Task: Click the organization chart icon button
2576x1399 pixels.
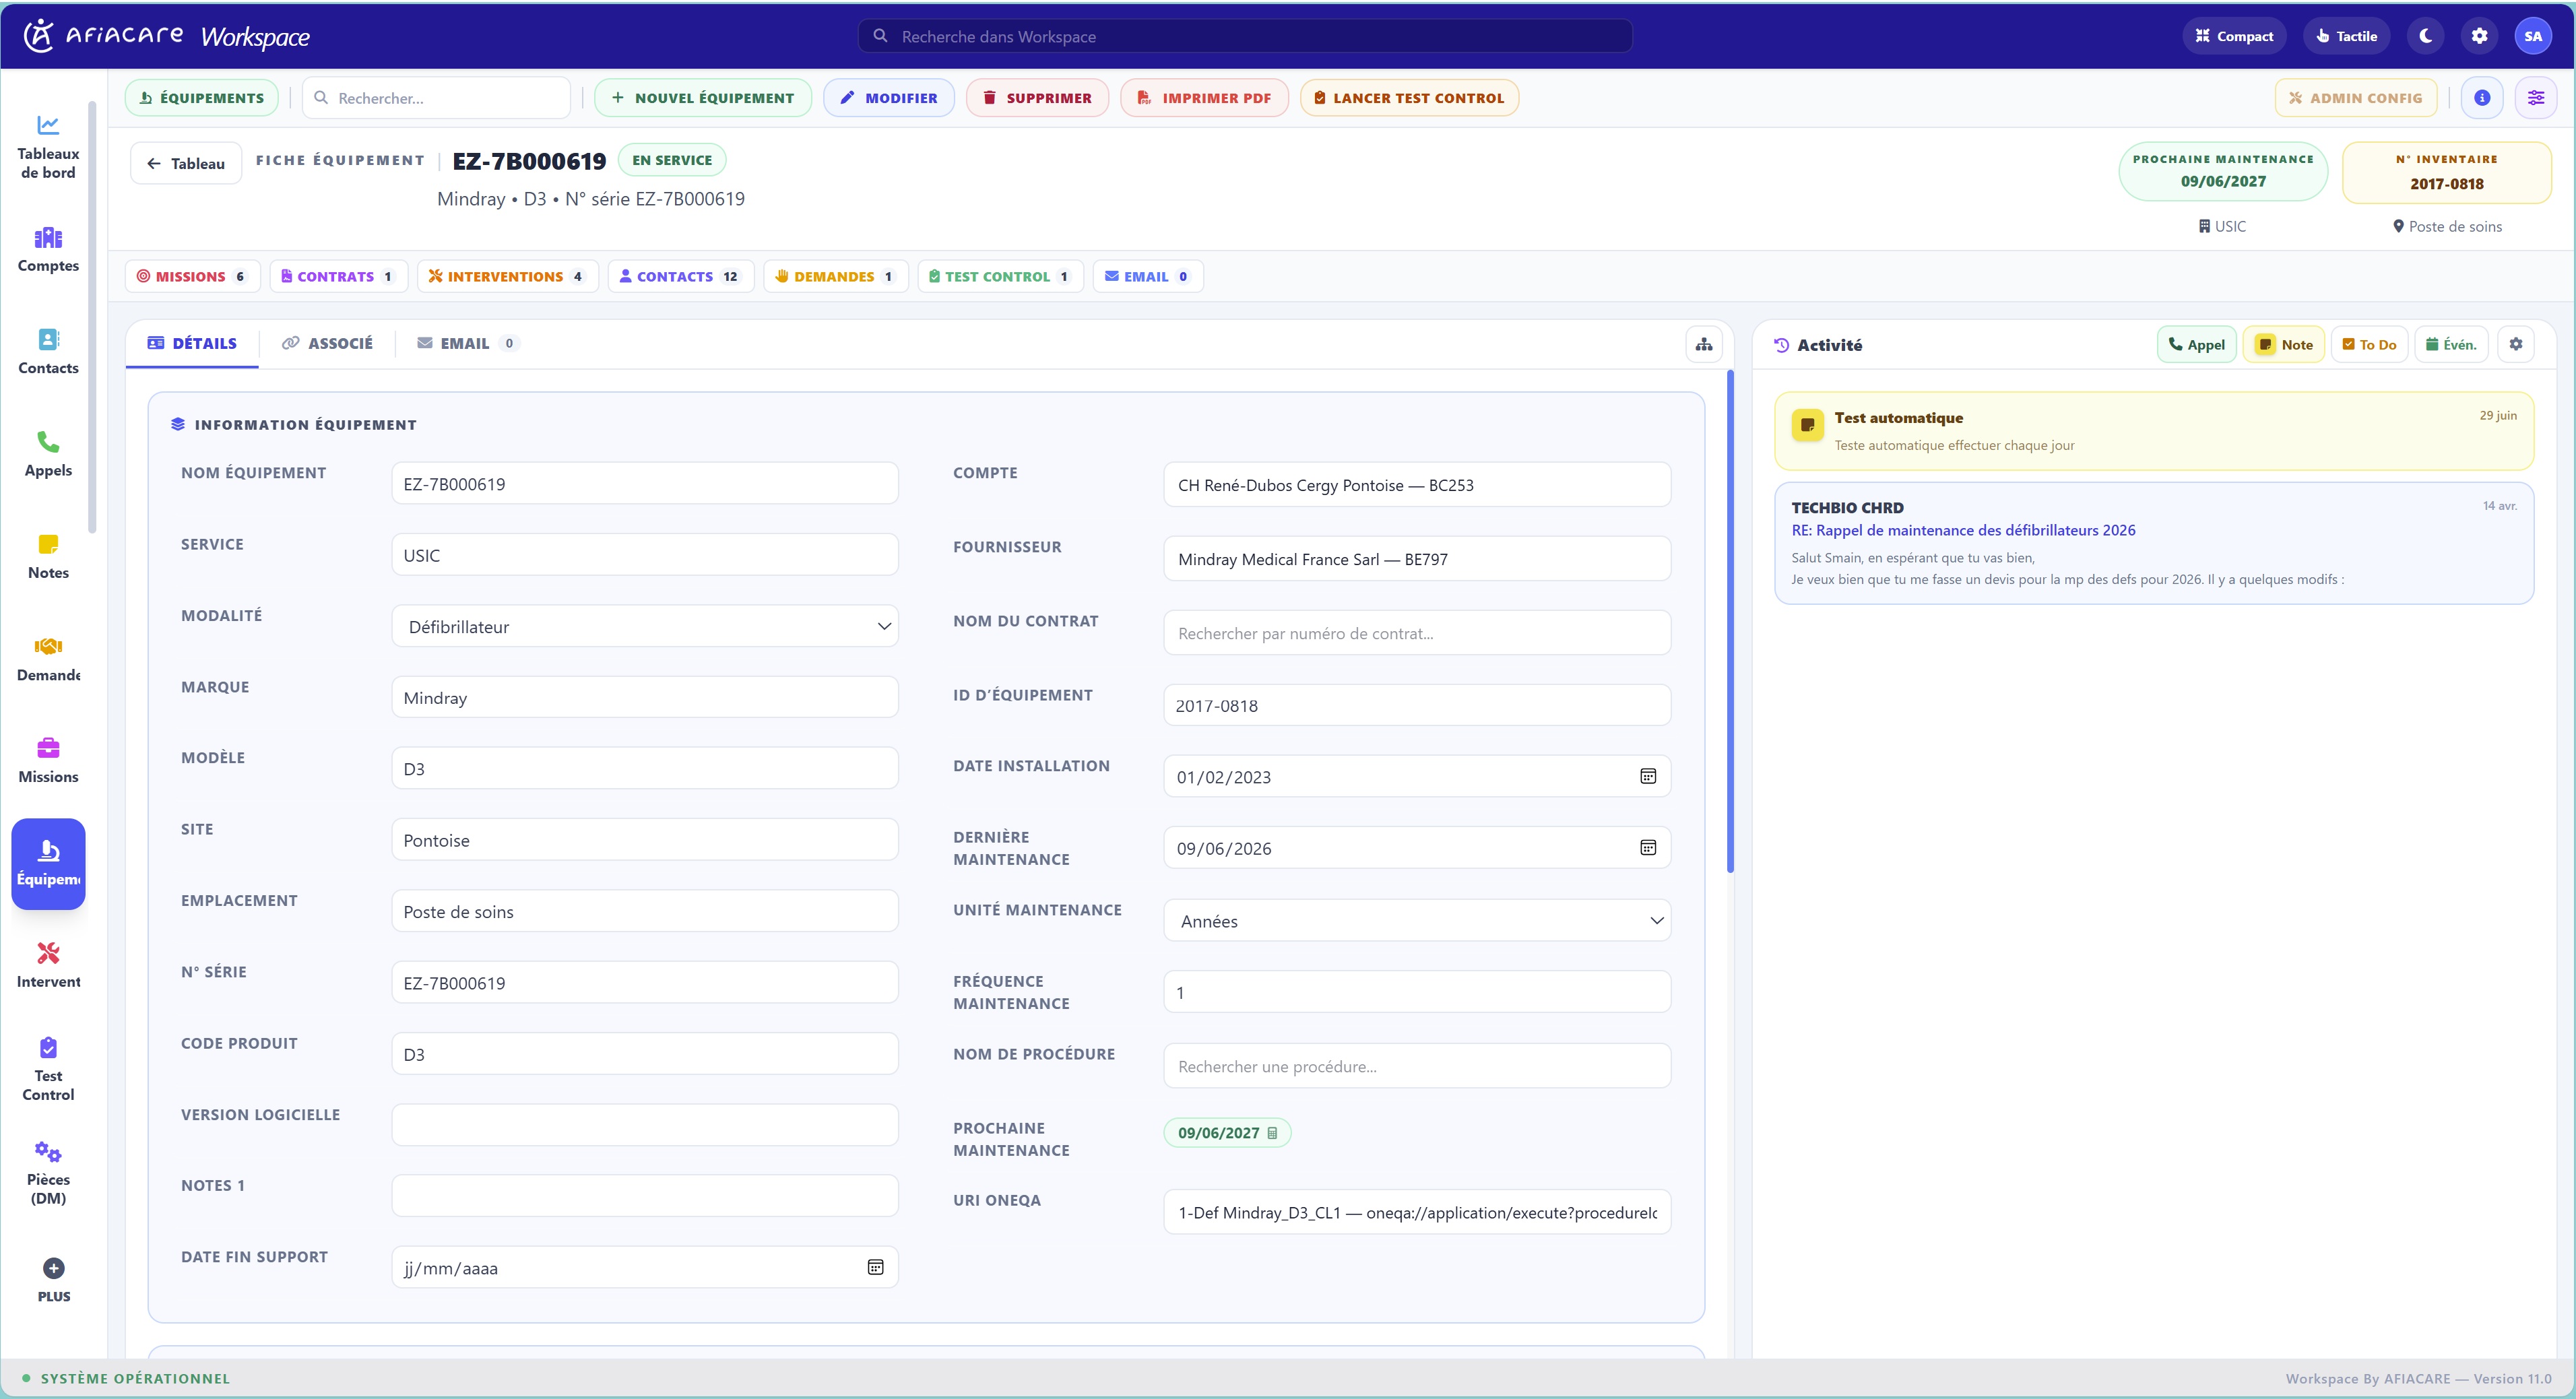Action: coord(1704,344)
